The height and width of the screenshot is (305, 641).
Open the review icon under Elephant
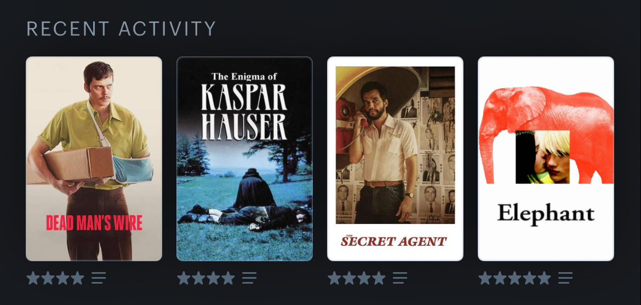[x=565, y=278]
